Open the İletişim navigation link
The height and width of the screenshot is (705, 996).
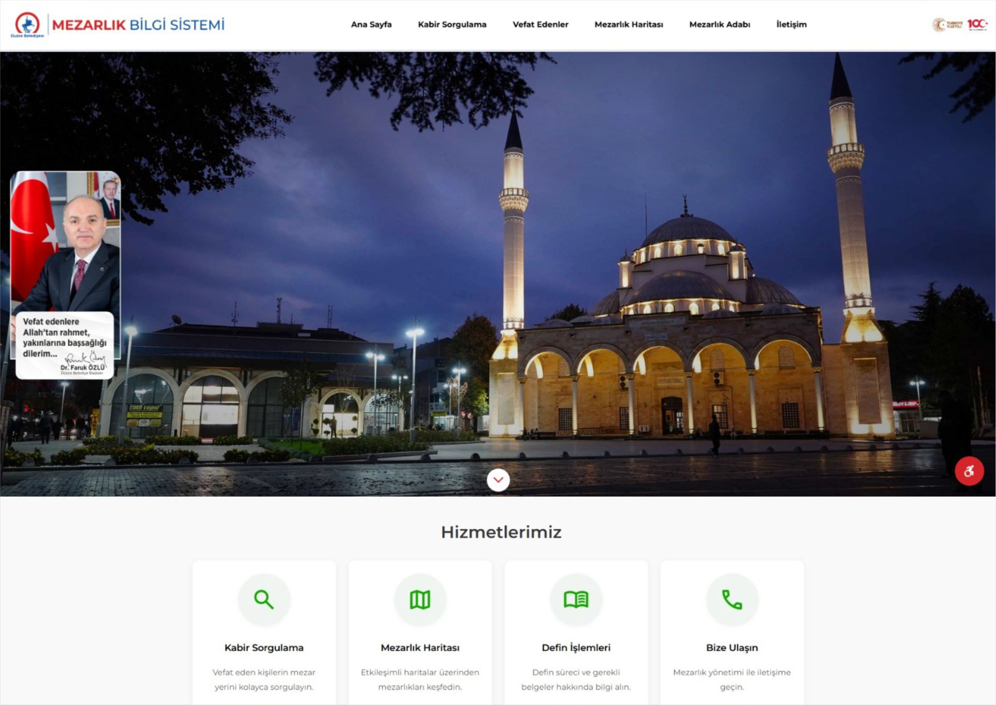791,24
